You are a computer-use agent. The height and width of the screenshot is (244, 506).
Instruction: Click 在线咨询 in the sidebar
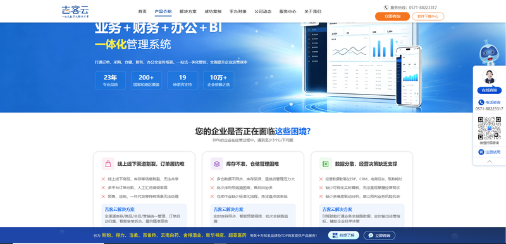tap(489, 90)
